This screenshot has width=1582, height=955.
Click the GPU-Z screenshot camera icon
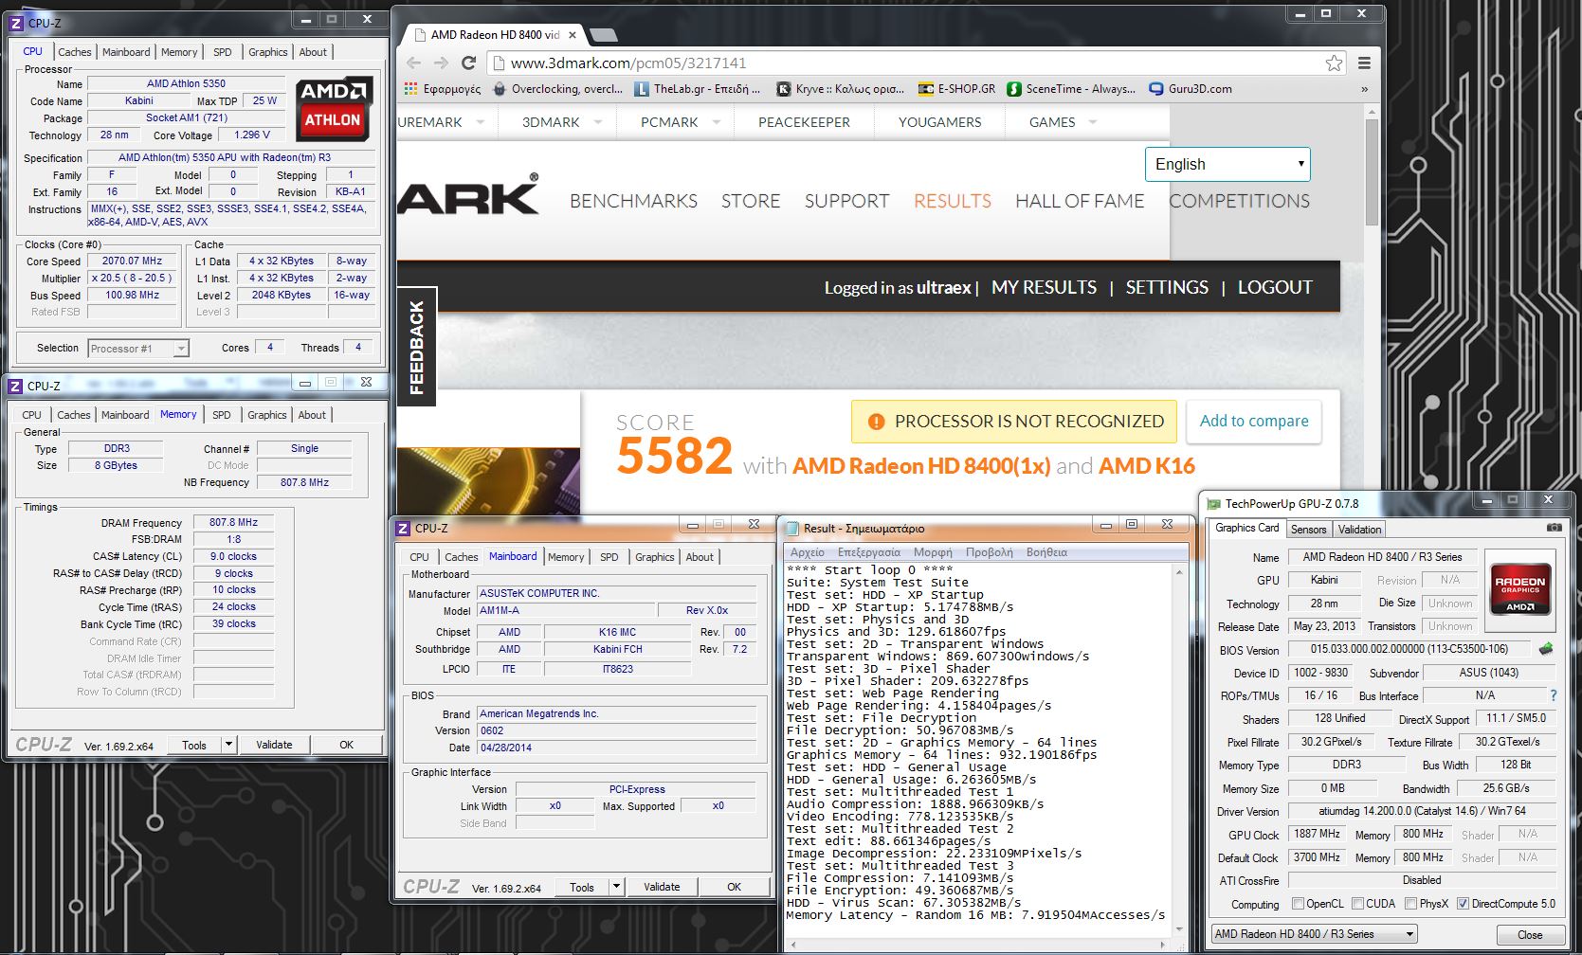[x=1554, y=528]
